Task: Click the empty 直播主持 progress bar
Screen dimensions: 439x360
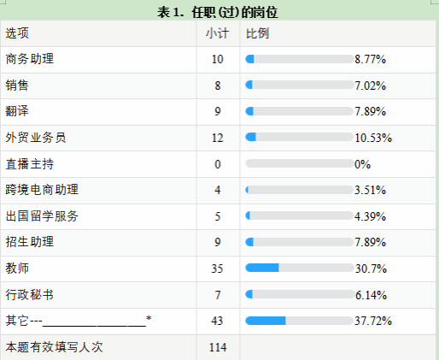Action: tap(300, 163)
